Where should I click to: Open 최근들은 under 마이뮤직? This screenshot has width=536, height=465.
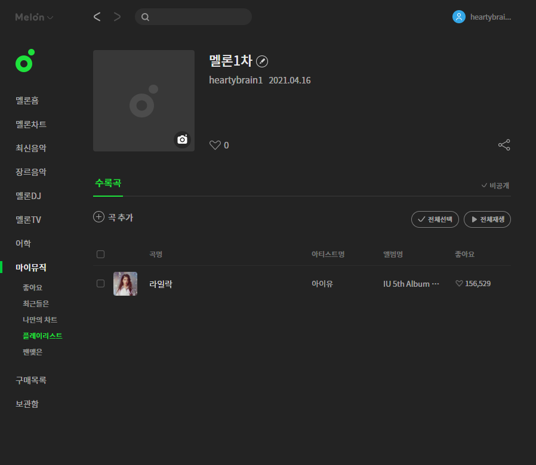(x=36, y=303)
